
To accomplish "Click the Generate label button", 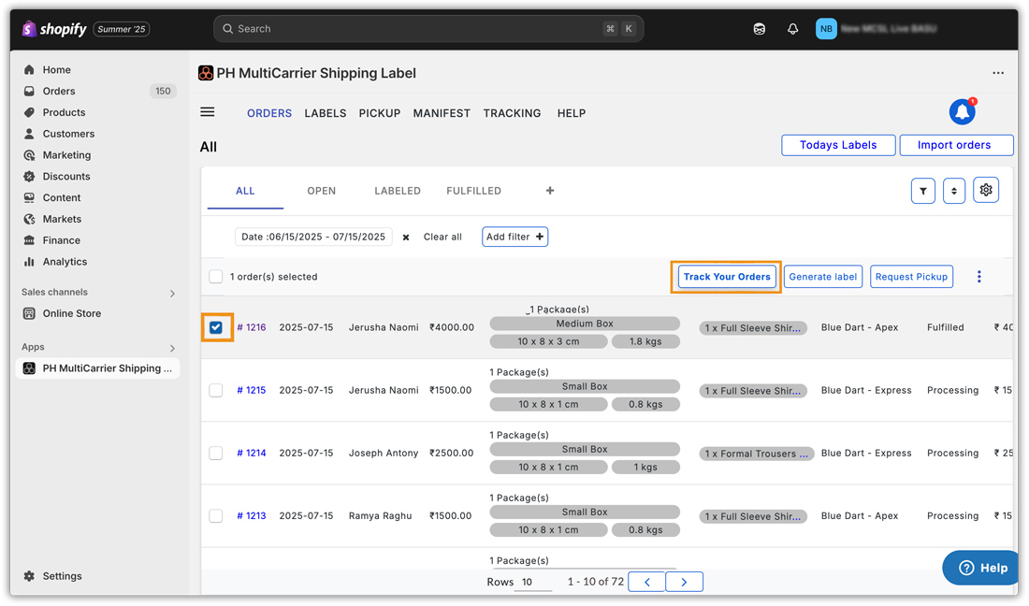I will 823,277.
